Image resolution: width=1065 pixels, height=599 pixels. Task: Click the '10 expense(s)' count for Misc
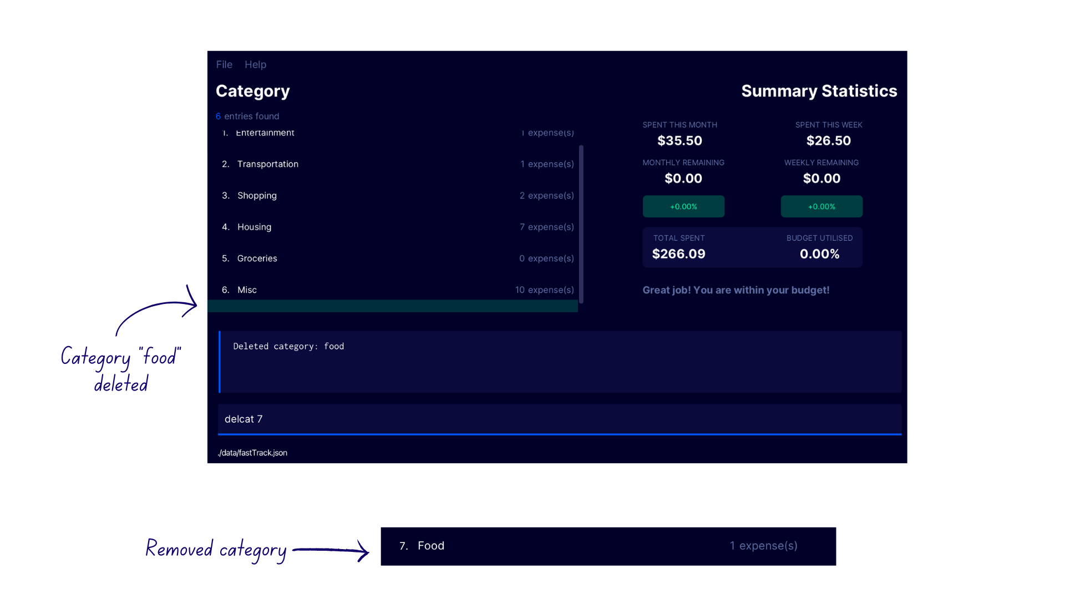coord(544,290)
